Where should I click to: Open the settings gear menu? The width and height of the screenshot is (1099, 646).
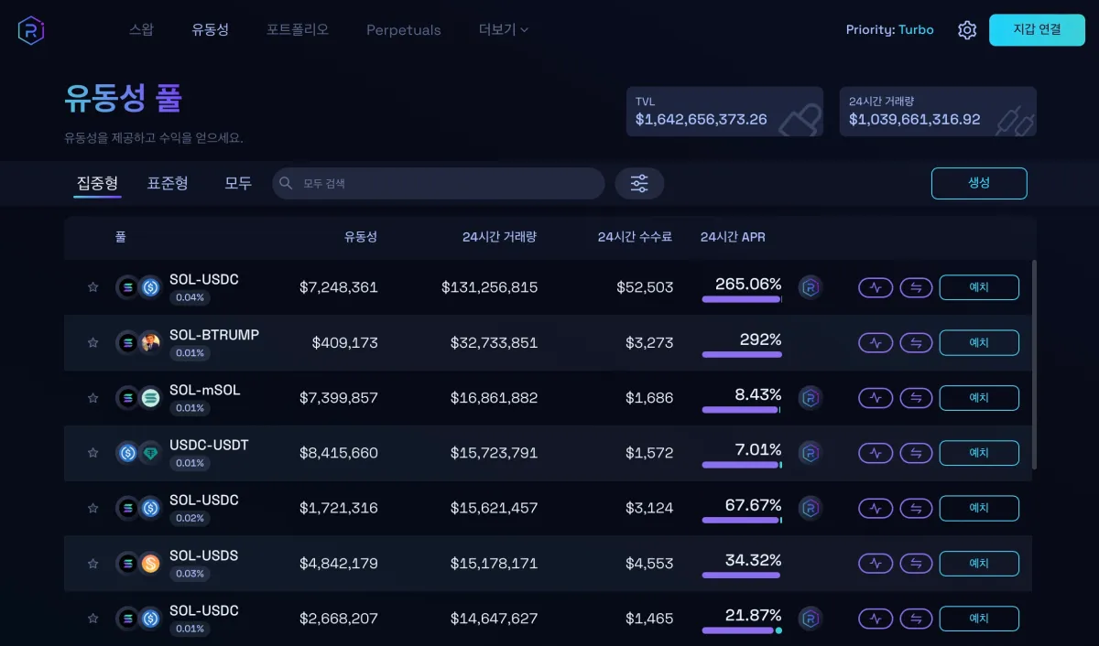(967, 29)
